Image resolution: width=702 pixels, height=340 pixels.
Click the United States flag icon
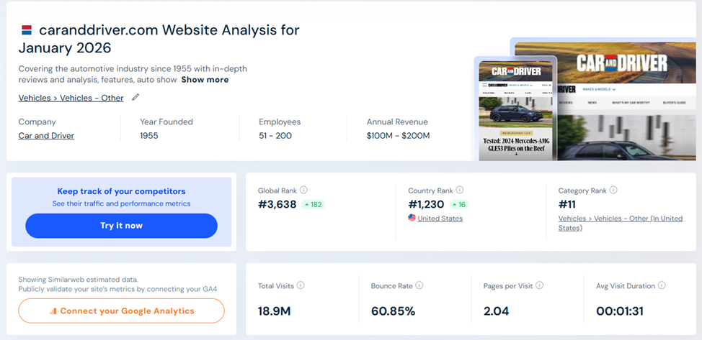click(412, 218)
